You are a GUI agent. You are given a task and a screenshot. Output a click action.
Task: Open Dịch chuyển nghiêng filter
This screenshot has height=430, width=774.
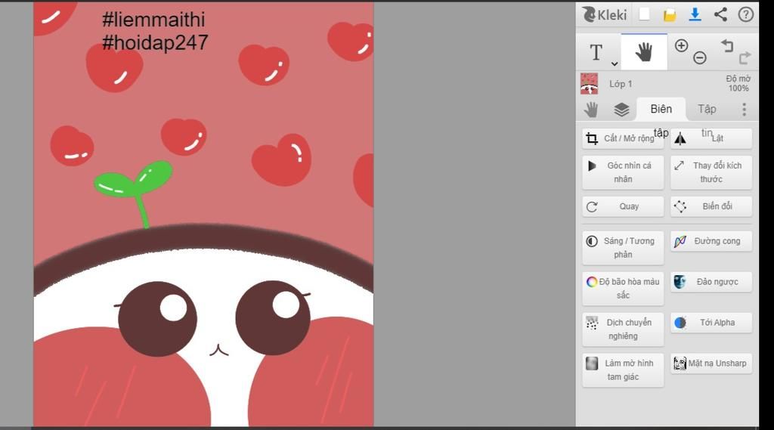point(623,329)
